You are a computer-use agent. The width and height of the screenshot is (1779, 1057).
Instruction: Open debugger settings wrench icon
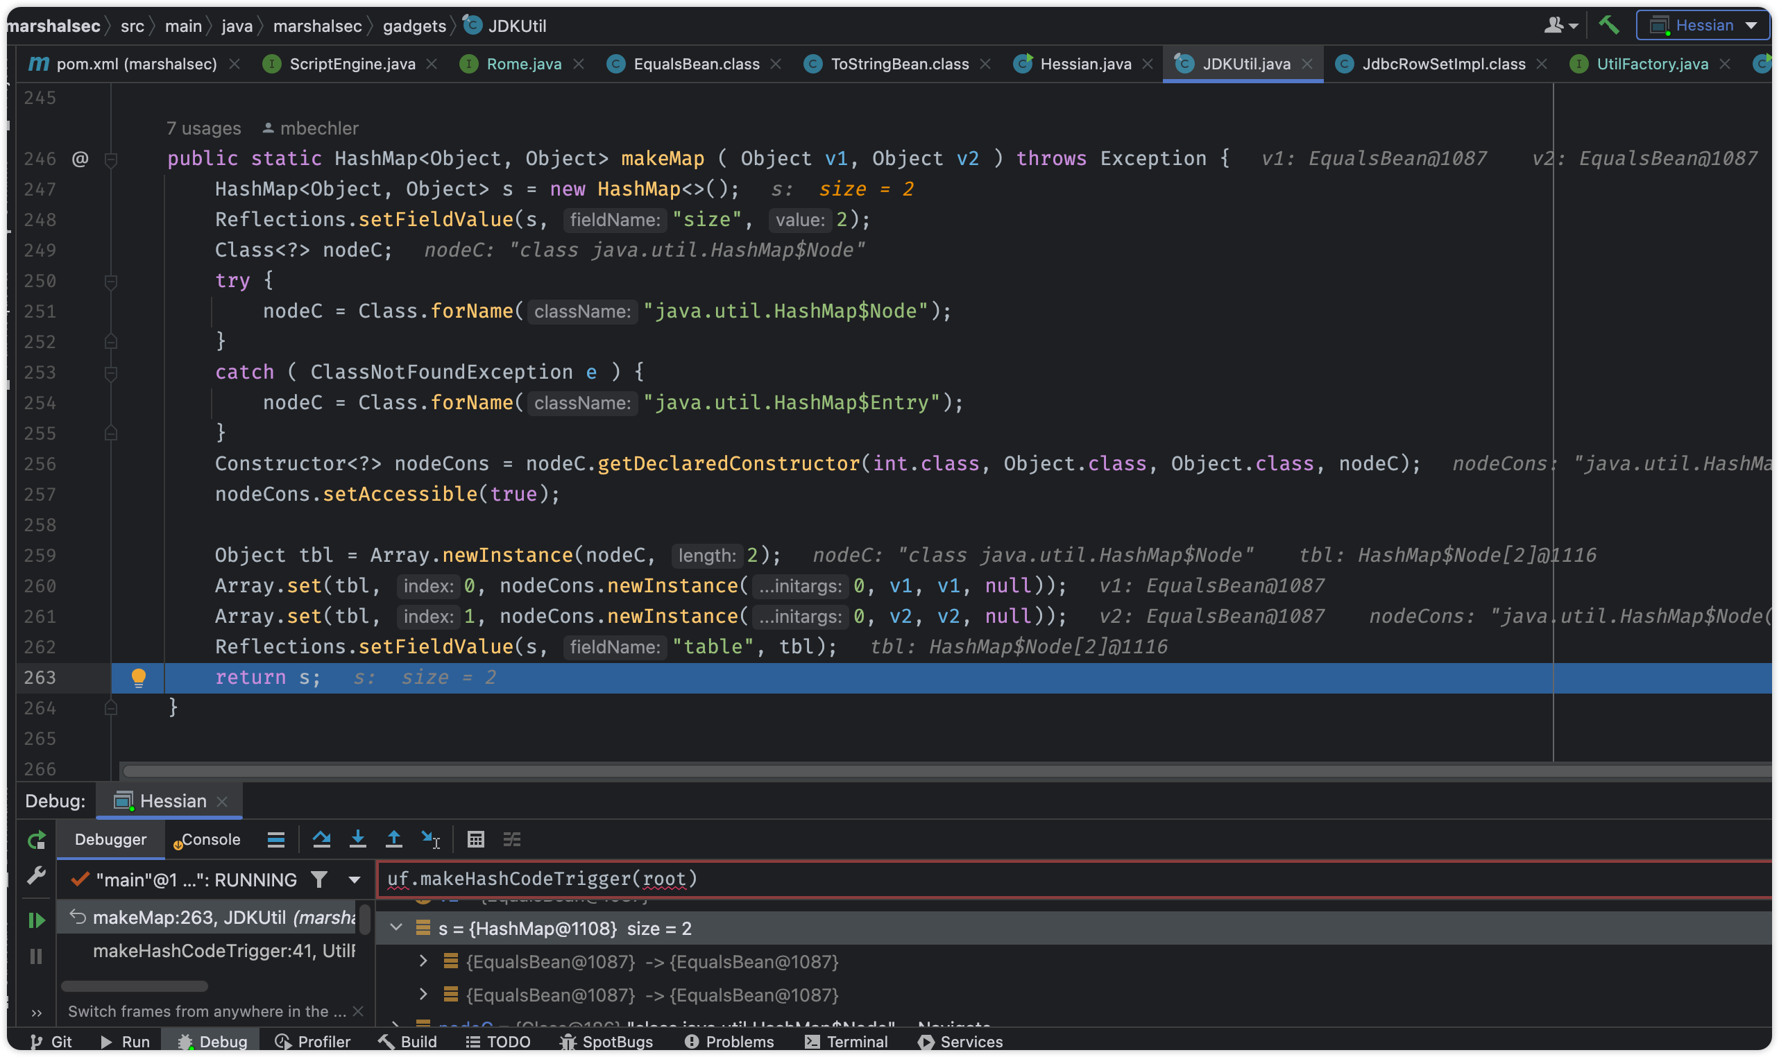pos(36,875)
